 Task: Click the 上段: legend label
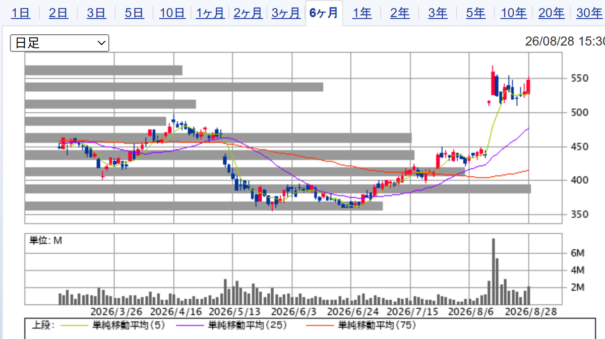point(43,325)
